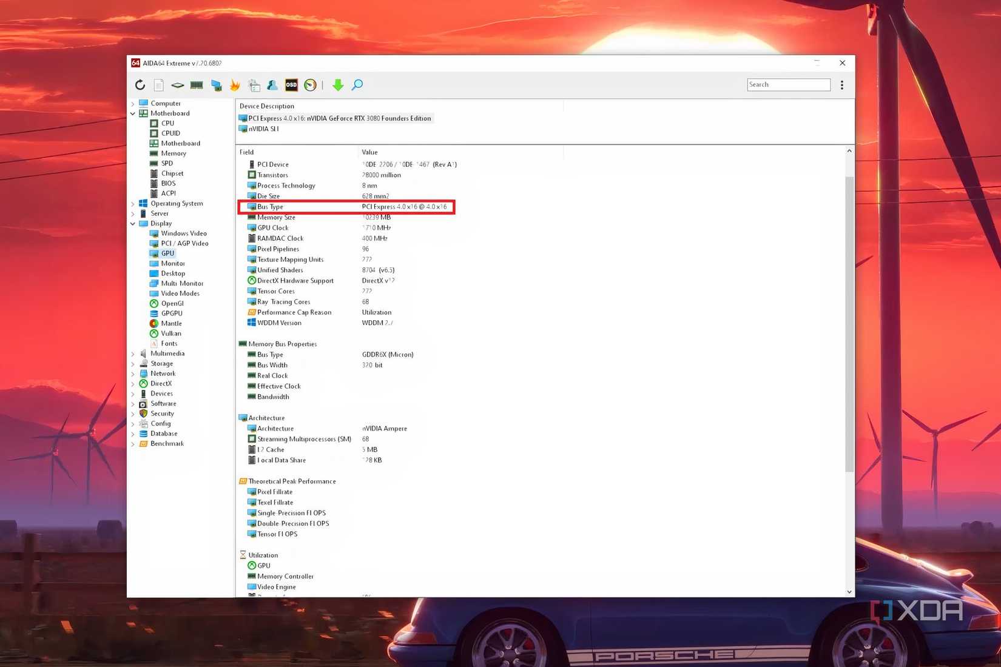Click the Performance Cap Reason row
1001x667 pixels.
[x=294, y=312]
